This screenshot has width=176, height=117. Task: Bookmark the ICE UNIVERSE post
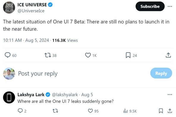click(128, 55)
